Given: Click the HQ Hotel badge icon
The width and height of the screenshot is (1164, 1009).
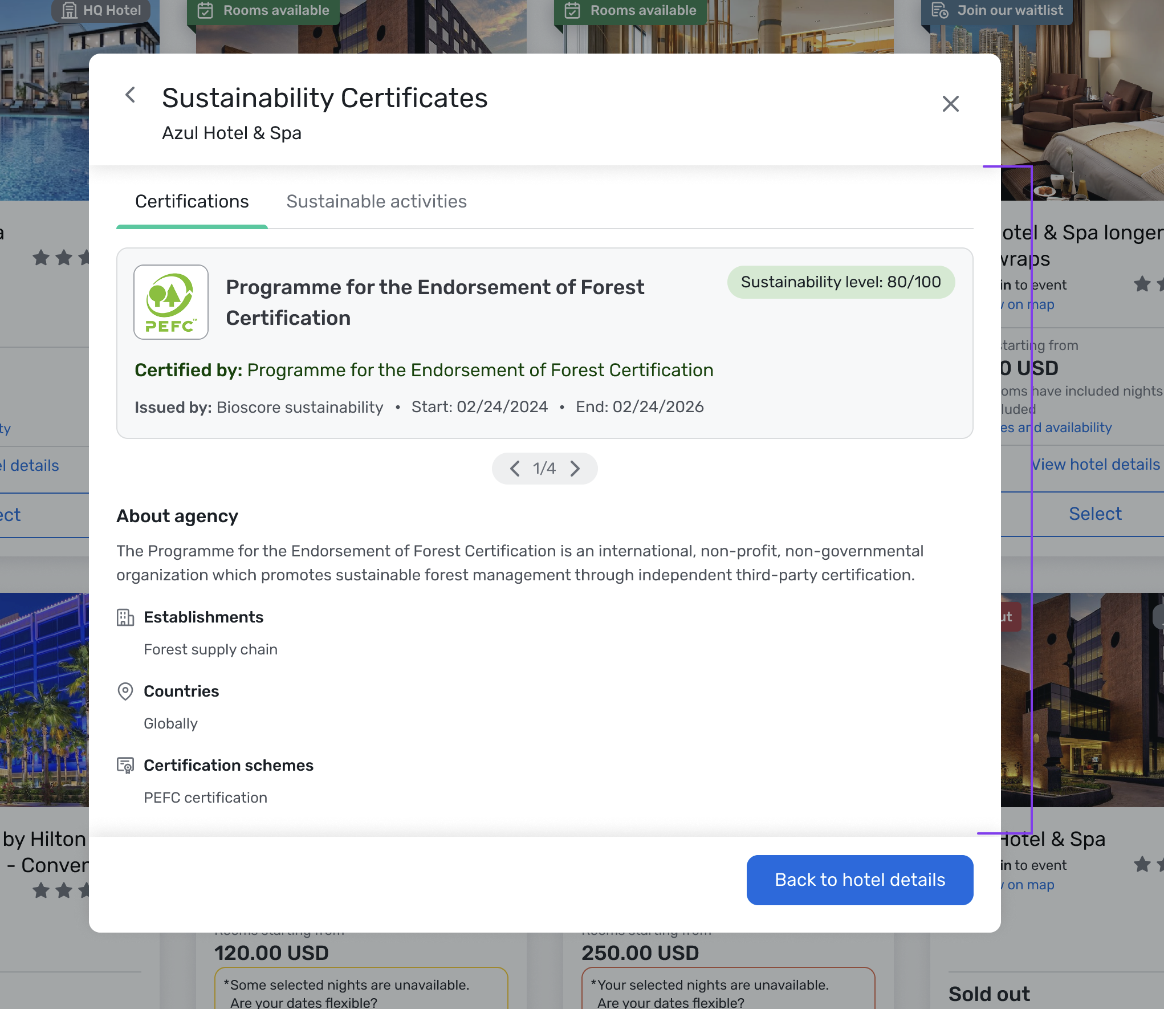Looking at the screenshot, I should coord(70,10).
